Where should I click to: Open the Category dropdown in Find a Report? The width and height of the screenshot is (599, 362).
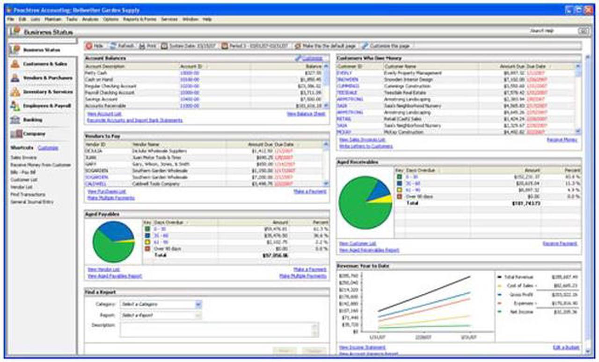(161, 304)
